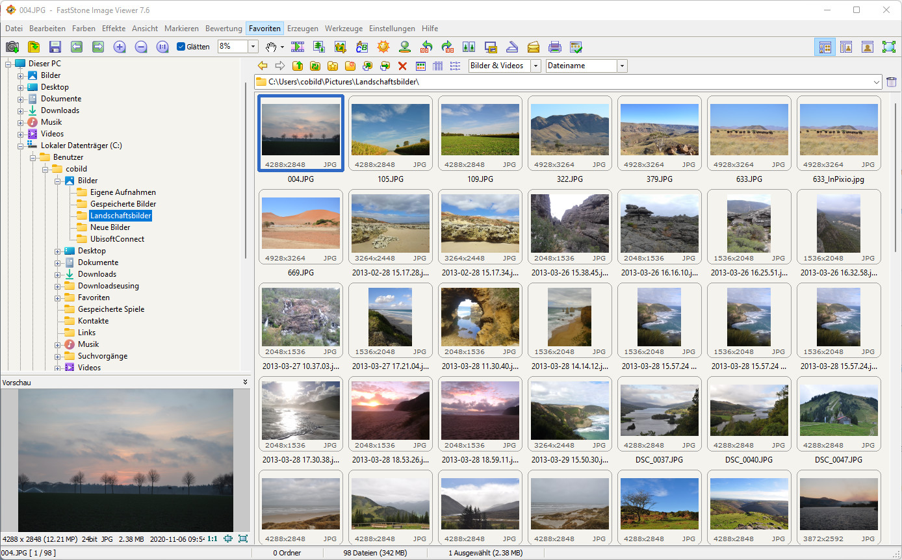Open the print dialog icon

pos(554,46)
